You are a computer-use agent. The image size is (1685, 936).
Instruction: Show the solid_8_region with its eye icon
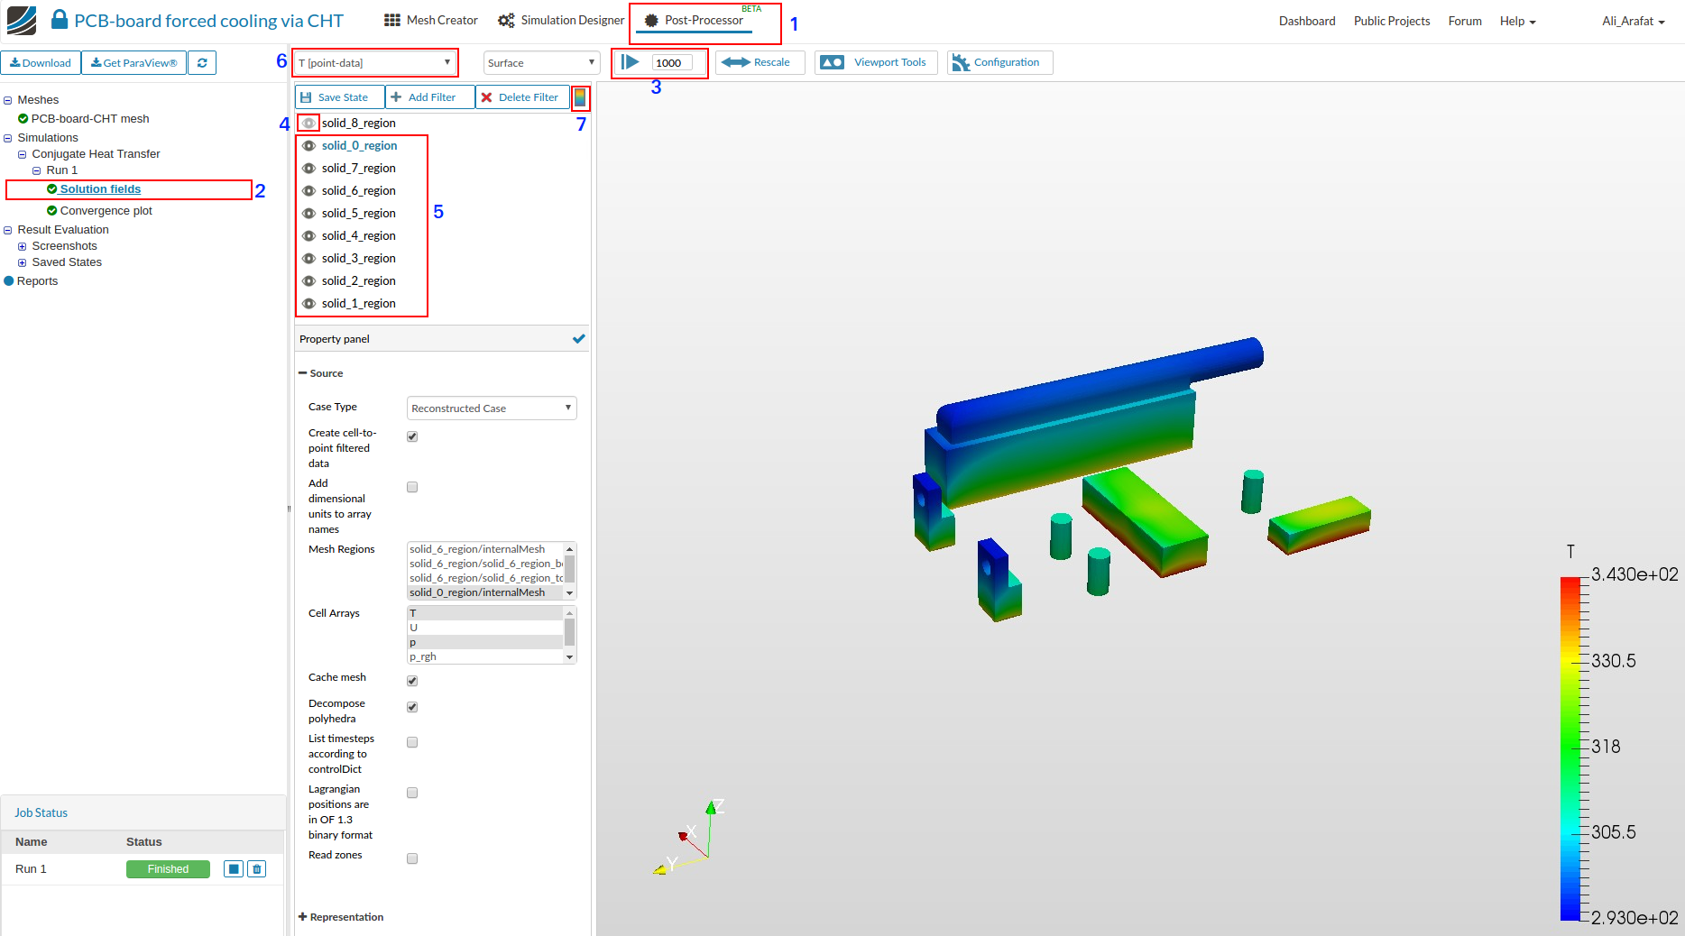308,124
